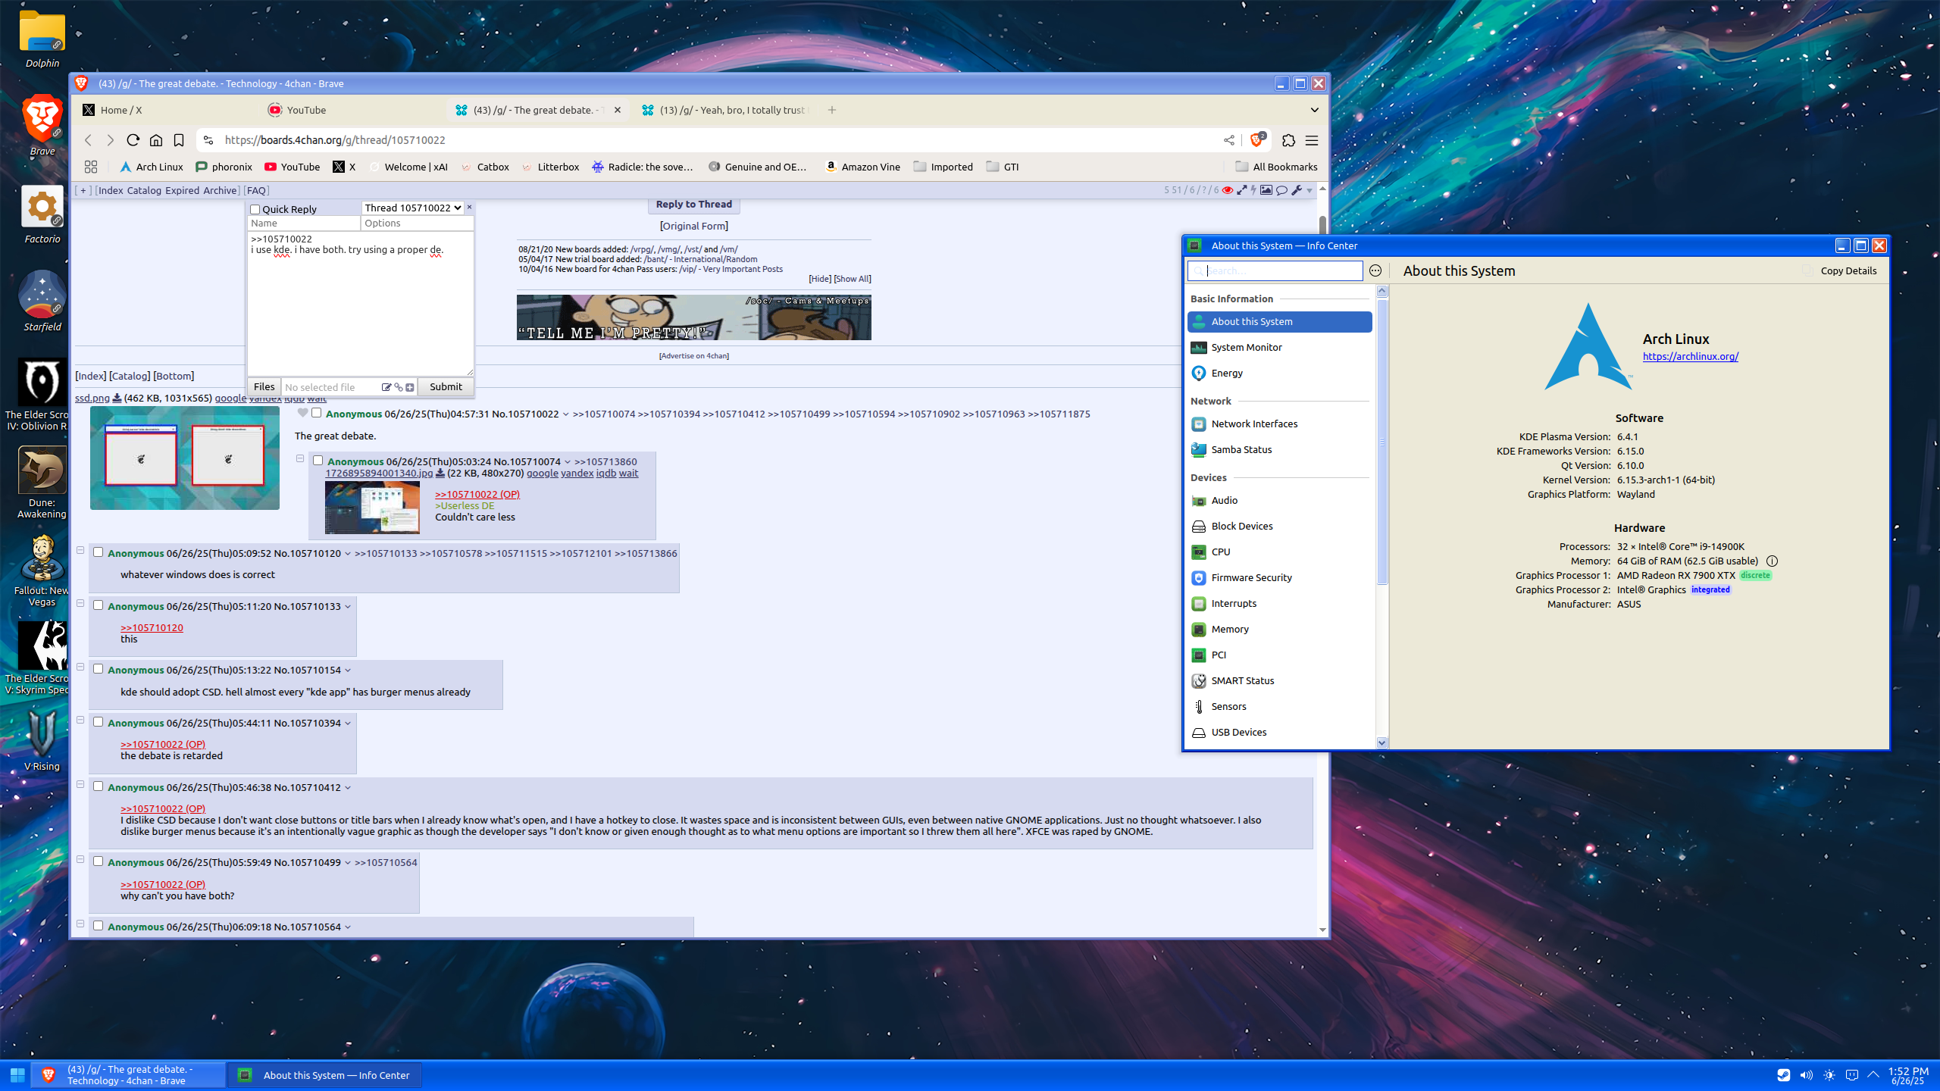Go back to previous page in Brave

[x=88, y=140]
